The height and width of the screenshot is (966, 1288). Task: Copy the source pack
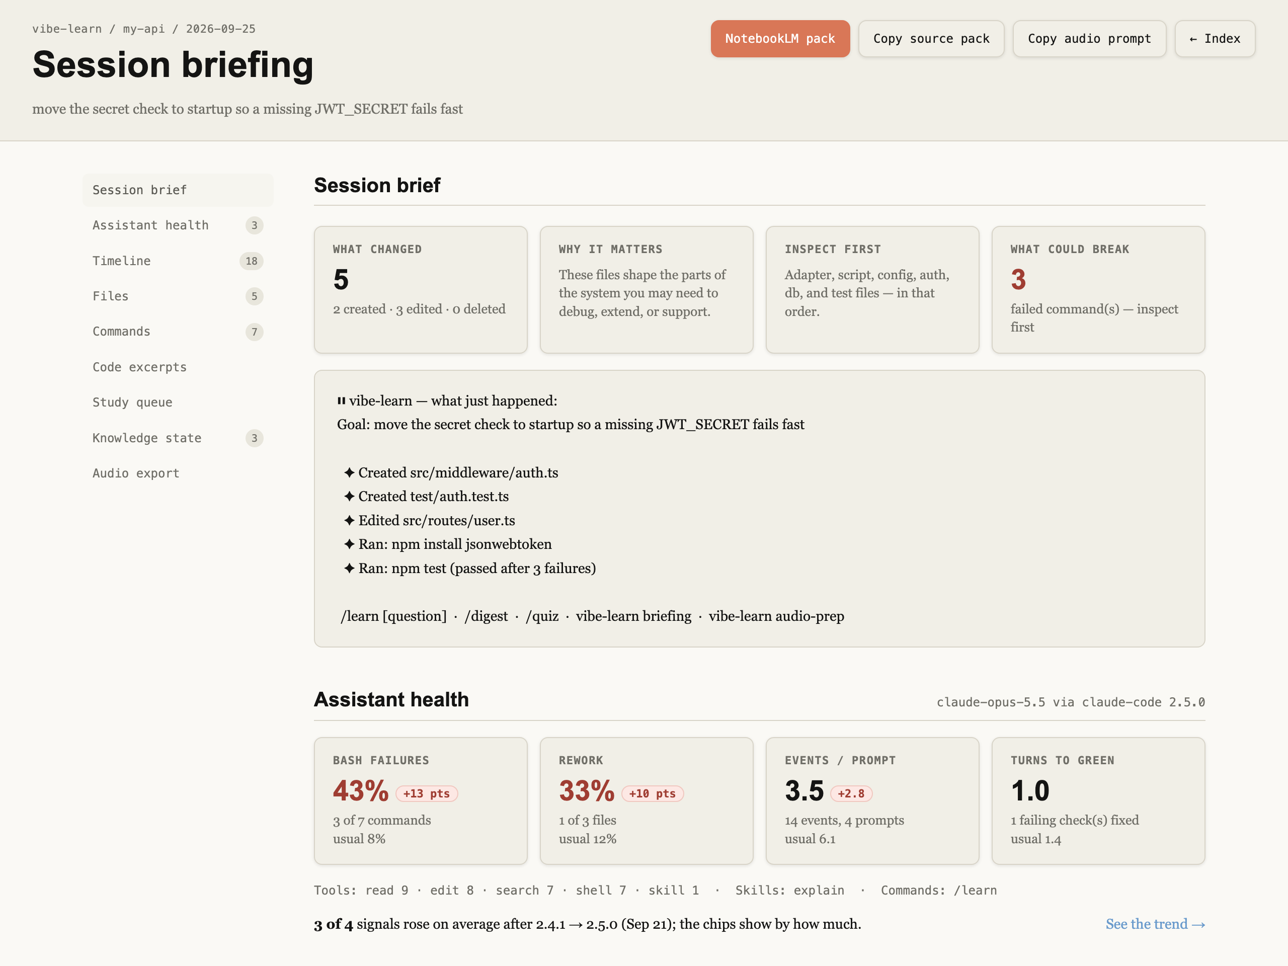tap(930, 38)
